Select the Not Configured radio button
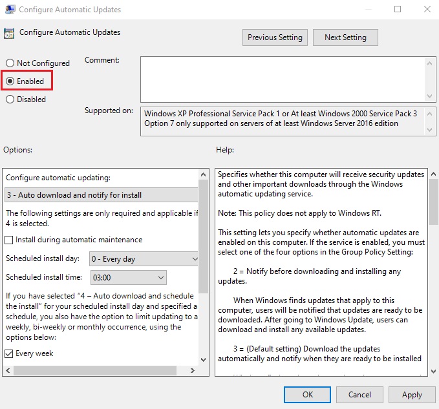This screenshot has height=409, width=439. tap(10, 63)
